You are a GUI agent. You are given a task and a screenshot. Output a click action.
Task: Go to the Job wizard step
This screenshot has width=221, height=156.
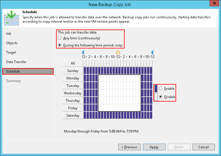point(9,34)
